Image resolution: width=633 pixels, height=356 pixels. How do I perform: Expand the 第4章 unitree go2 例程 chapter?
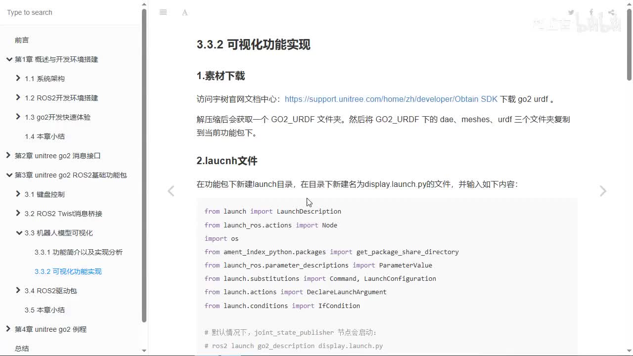click(x=8, y=329)
